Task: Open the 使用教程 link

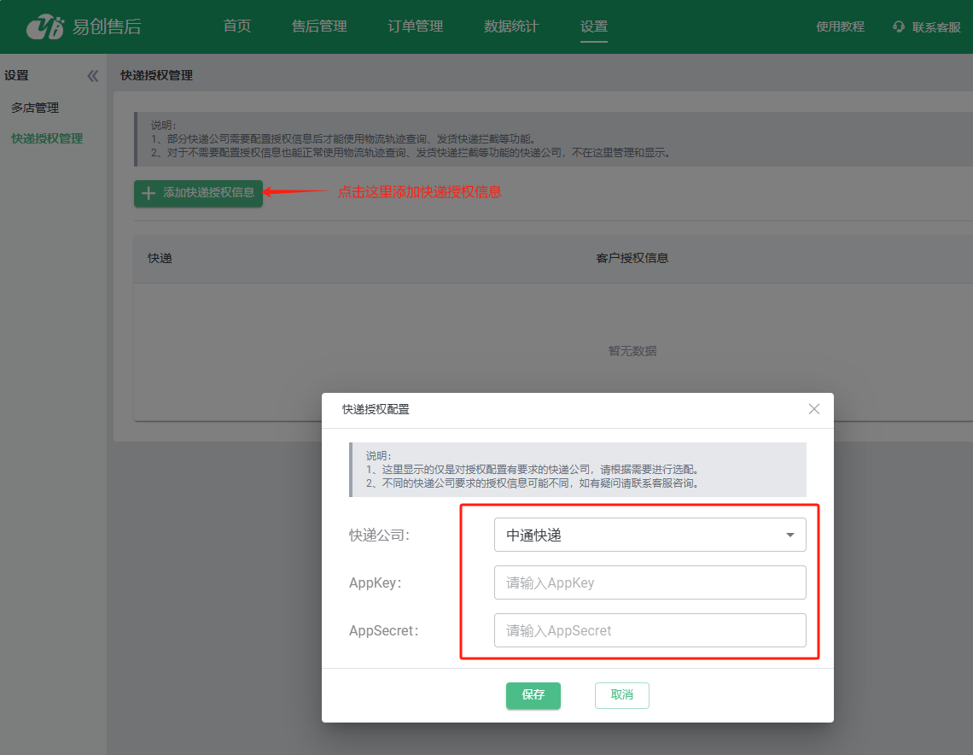Action: click(840, 26)
